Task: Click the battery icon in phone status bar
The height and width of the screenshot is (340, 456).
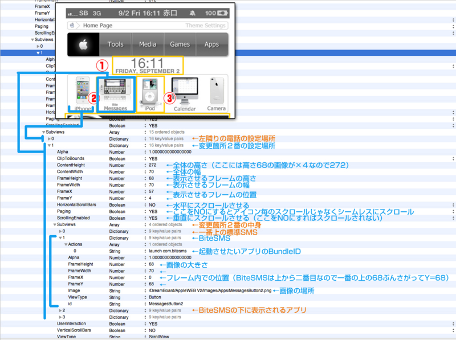Action: [x=222, y=13]
